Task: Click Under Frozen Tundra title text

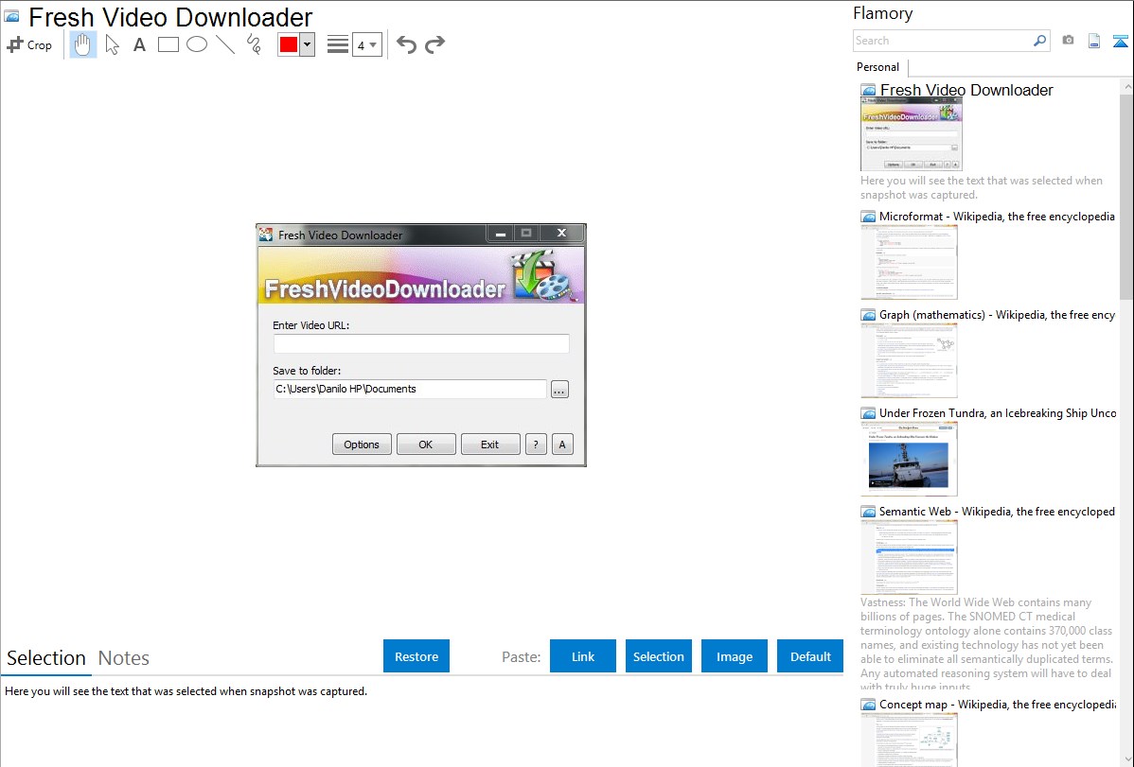Action: 998,412
